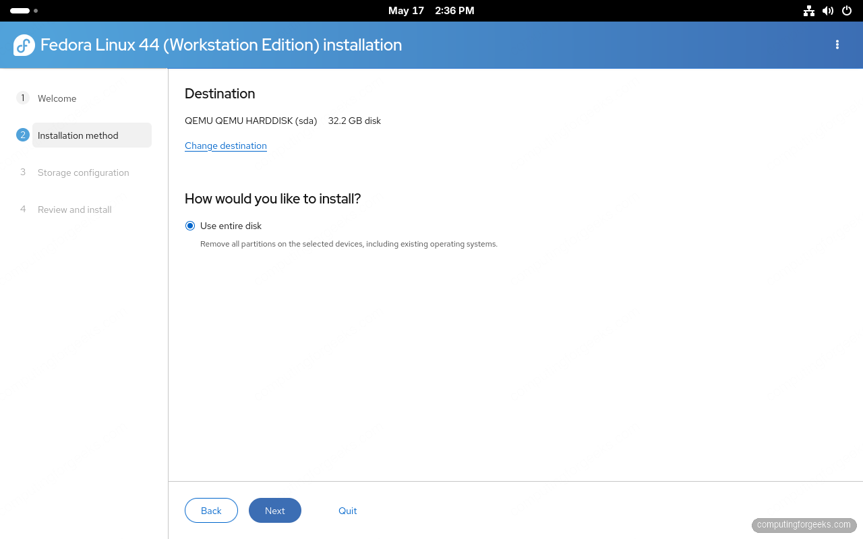
Task: Select the Use entire disk radio button
Action: tap(190, 226)
